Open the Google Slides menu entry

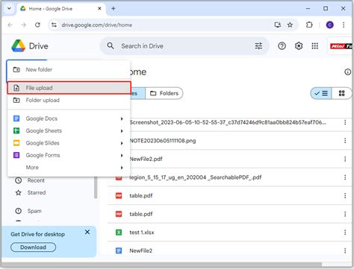click(69, 143)
